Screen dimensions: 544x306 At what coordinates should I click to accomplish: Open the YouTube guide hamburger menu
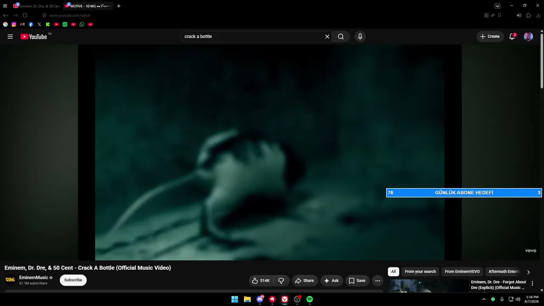10,37
